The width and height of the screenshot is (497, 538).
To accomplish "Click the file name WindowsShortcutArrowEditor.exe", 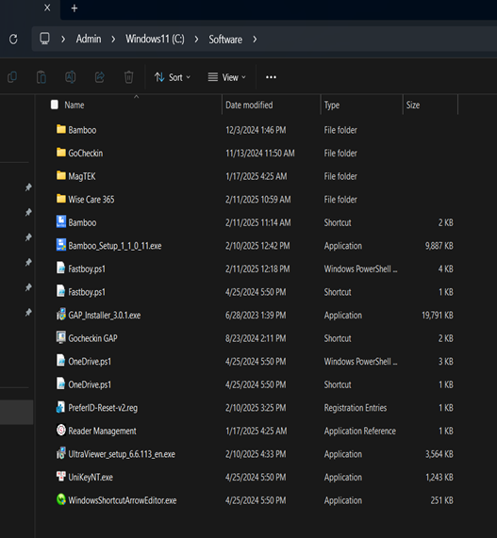I will pos(123,500).
